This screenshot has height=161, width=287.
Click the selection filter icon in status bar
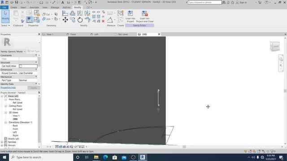coord(272,151)
